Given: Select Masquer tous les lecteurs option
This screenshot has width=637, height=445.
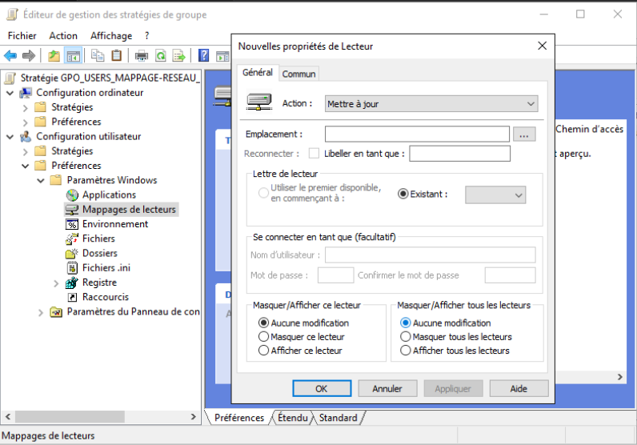Looking at the screenshot, I should pyautogui.click(x=405, y=336).
